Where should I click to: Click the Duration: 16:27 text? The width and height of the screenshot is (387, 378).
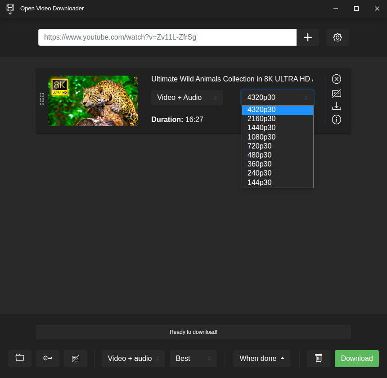[177, 119]
